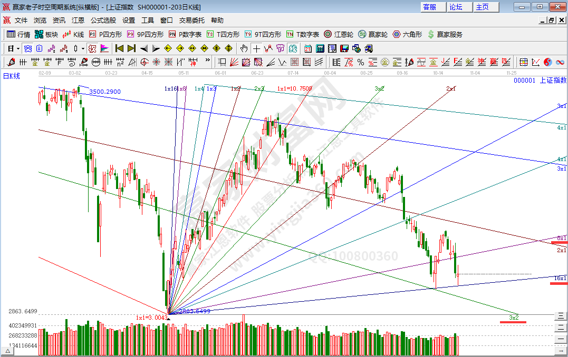
Task: Click the 日K线 chart period label
Action: [12, 76]
